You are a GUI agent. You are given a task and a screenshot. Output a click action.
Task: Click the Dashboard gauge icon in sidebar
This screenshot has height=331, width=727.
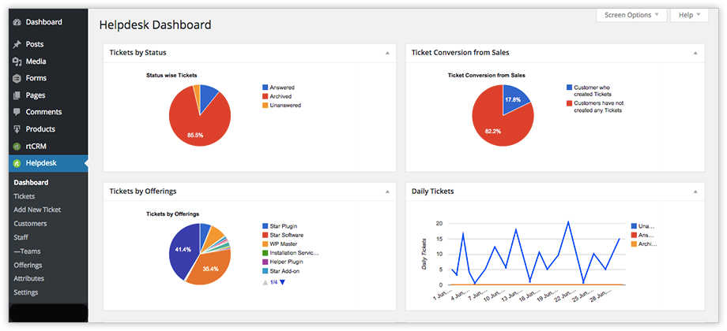click(17, 22)
